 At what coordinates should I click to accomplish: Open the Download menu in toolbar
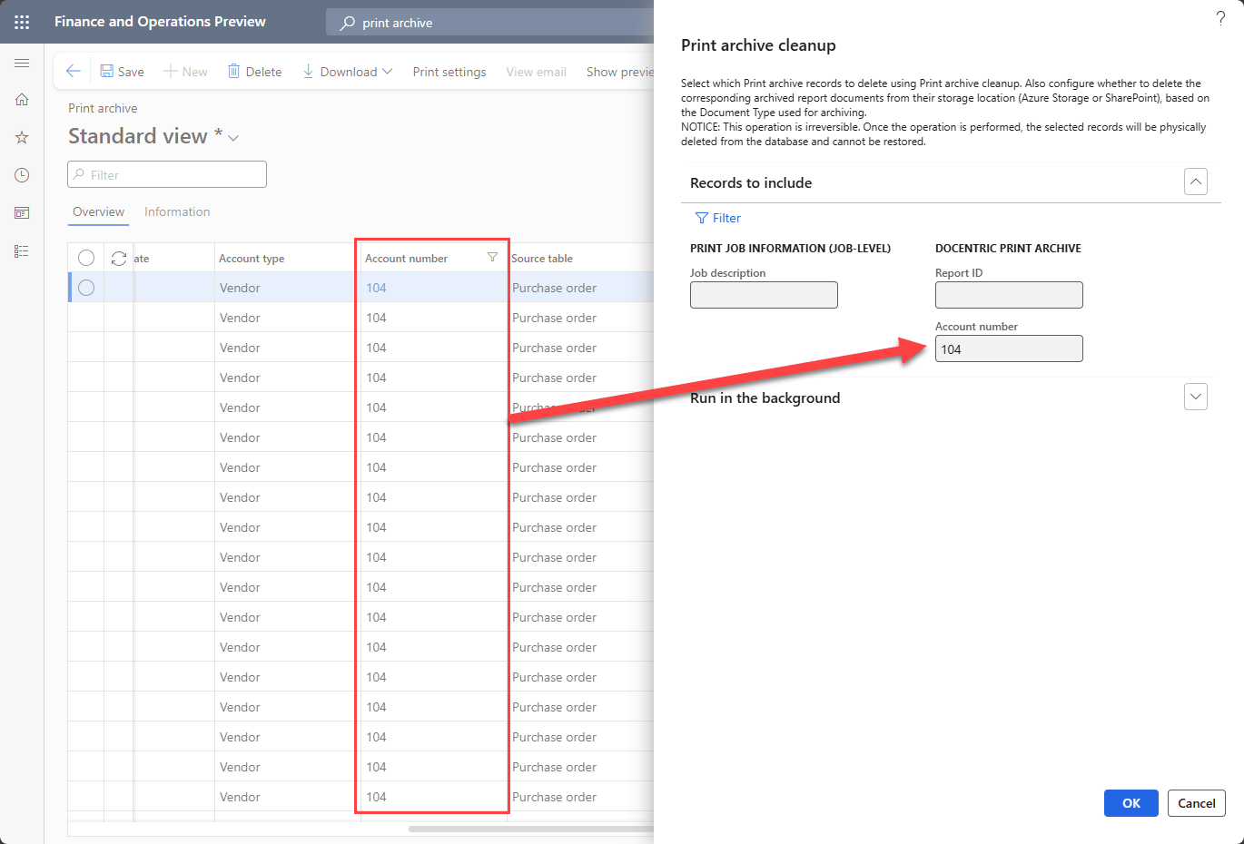[x=347, y=72]
